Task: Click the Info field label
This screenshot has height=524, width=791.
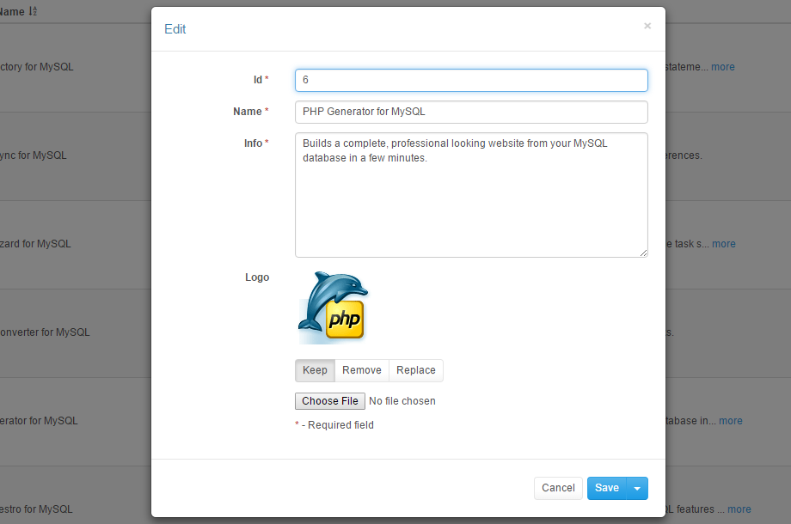Action: coord(253,143)
